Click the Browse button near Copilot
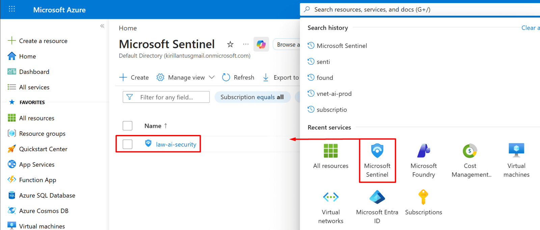 [286, 45]
